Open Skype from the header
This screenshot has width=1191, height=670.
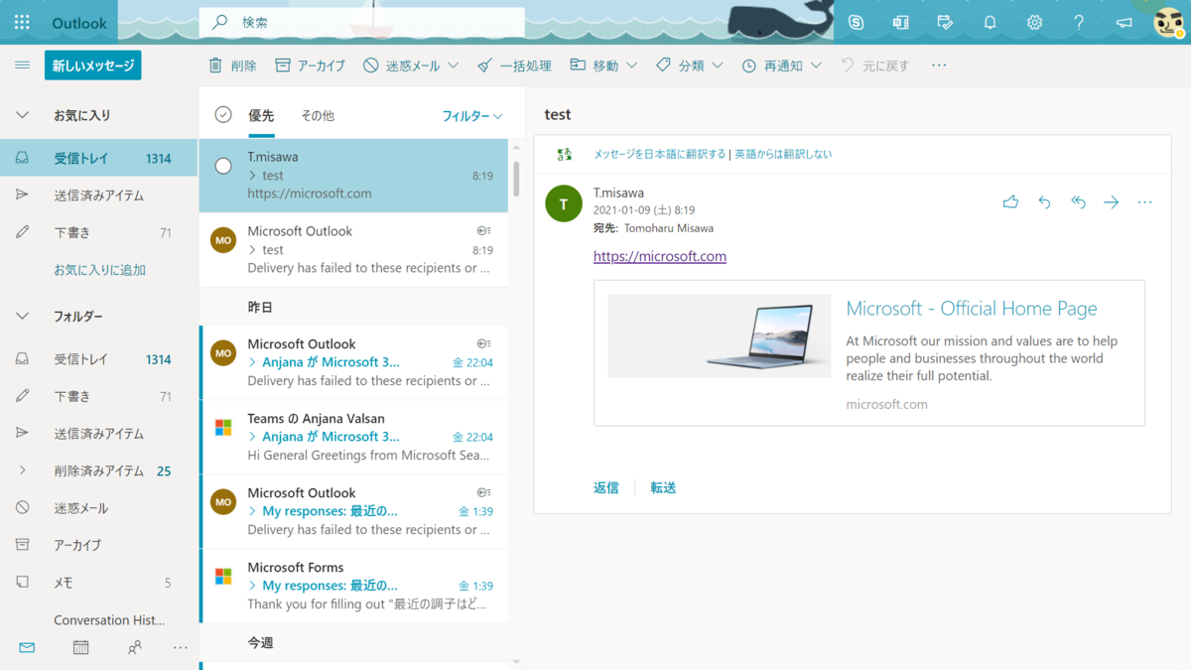coord(856,22)
